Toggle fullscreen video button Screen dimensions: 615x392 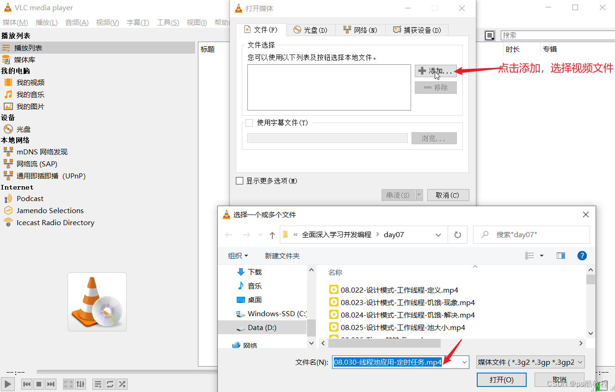coord(68,384)
